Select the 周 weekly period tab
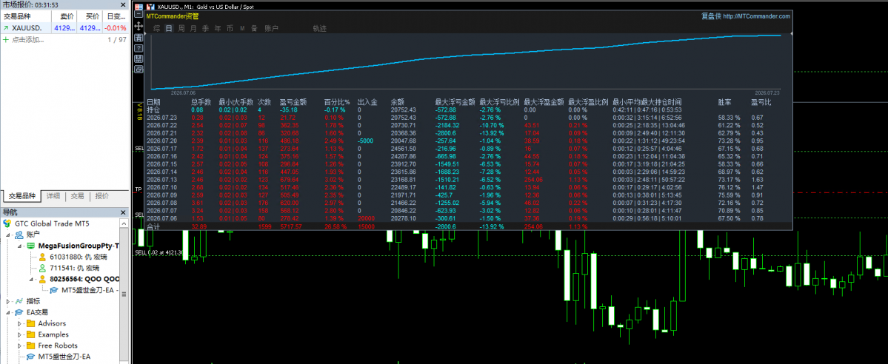 tap(181, 27)
